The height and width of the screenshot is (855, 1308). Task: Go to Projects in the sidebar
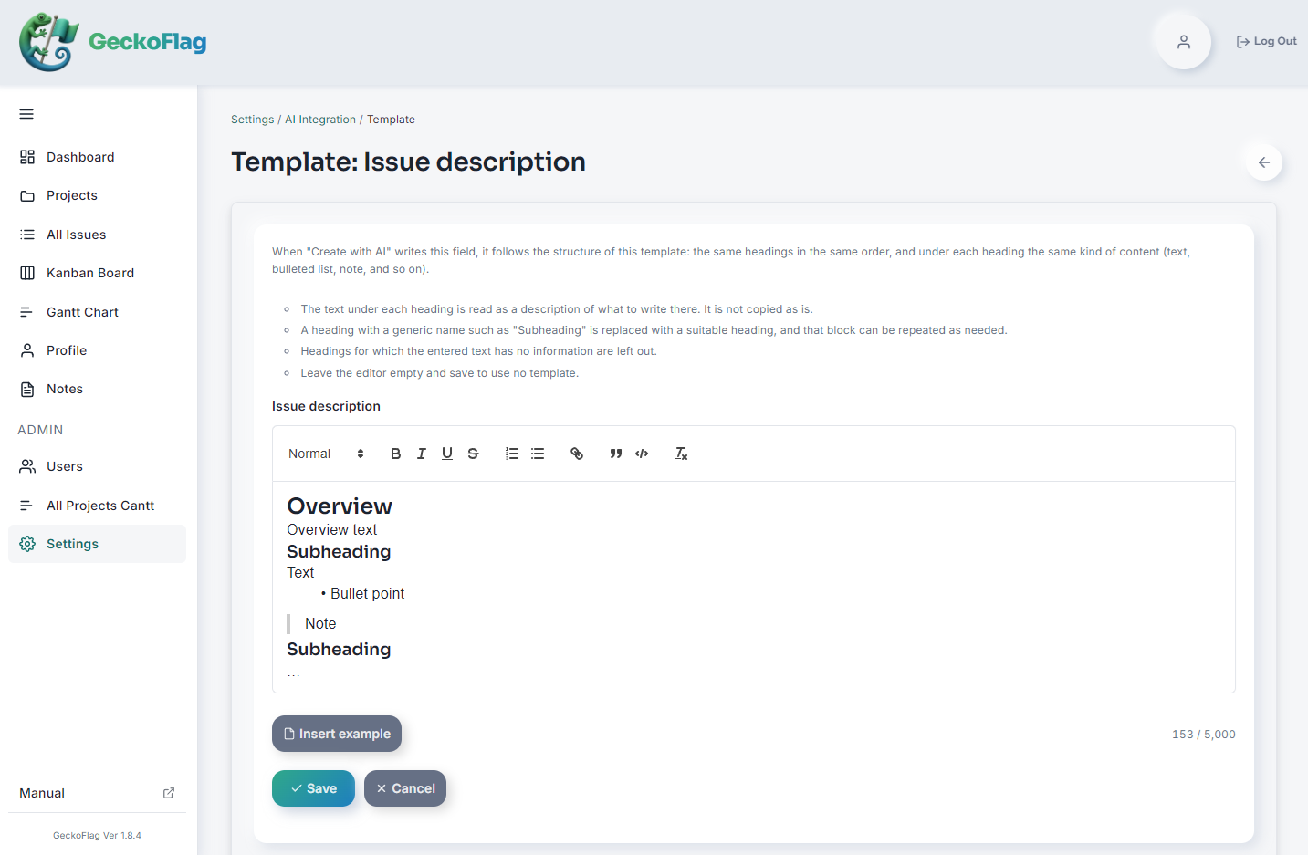pyautogui.click(x=97, y=195)
